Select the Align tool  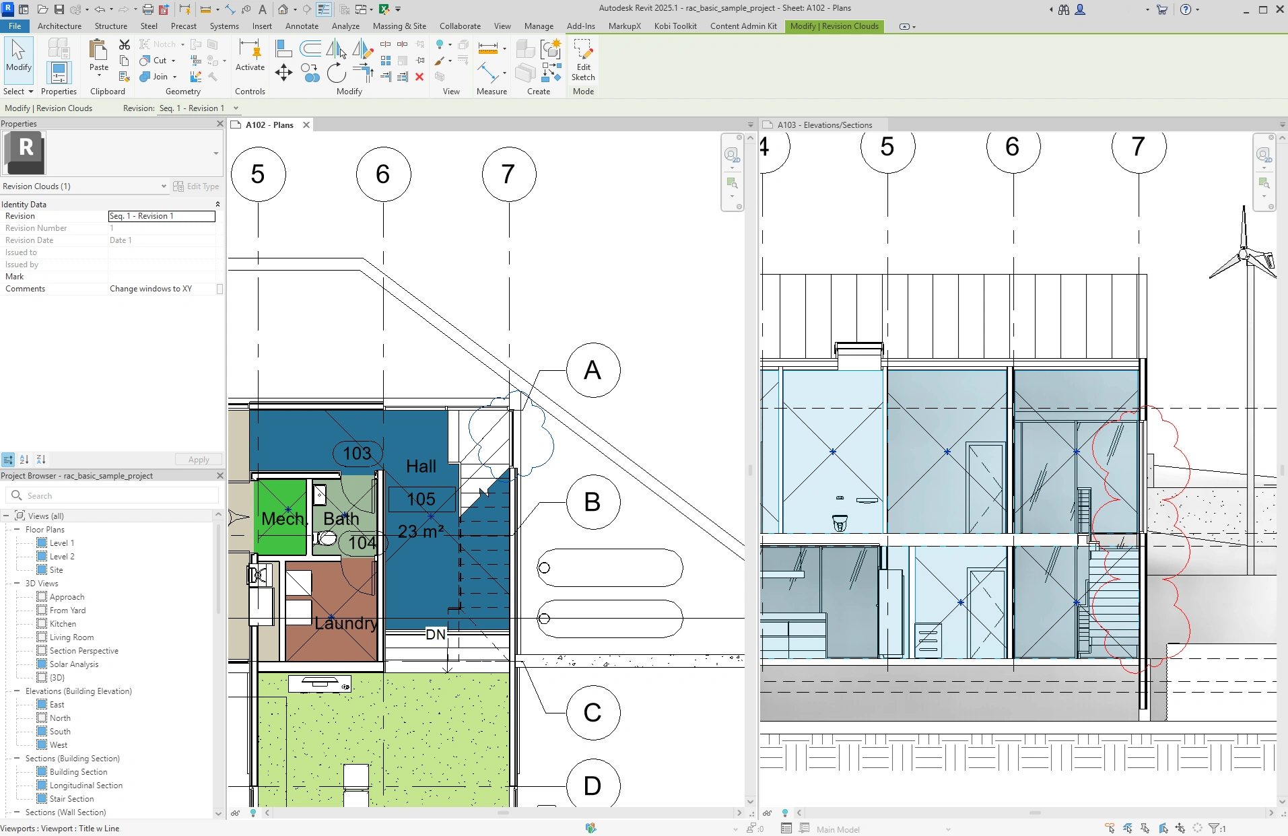point(283,48)
